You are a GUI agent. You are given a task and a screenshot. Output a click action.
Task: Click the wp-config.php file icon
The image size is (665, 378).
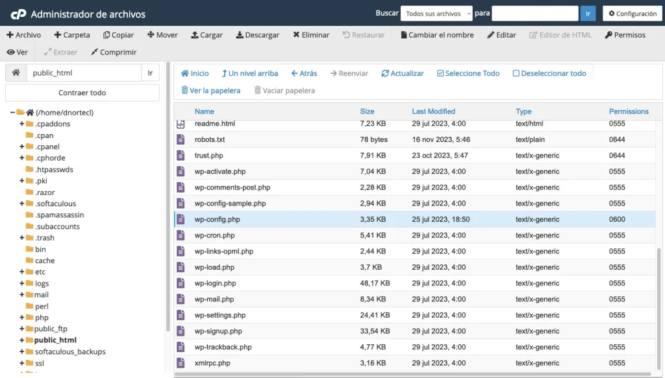tap(181, 219)
